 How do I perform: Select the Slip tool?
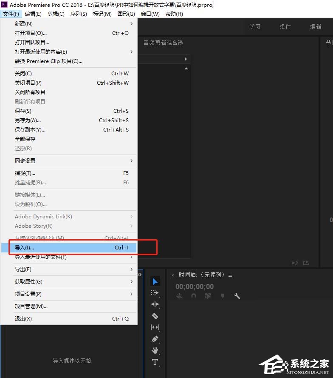[155, 327]
